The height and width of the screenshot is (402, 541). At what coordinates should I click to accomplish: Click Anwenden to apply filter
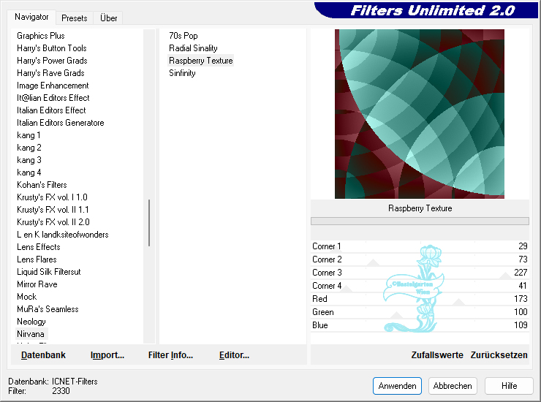(397, 386)
